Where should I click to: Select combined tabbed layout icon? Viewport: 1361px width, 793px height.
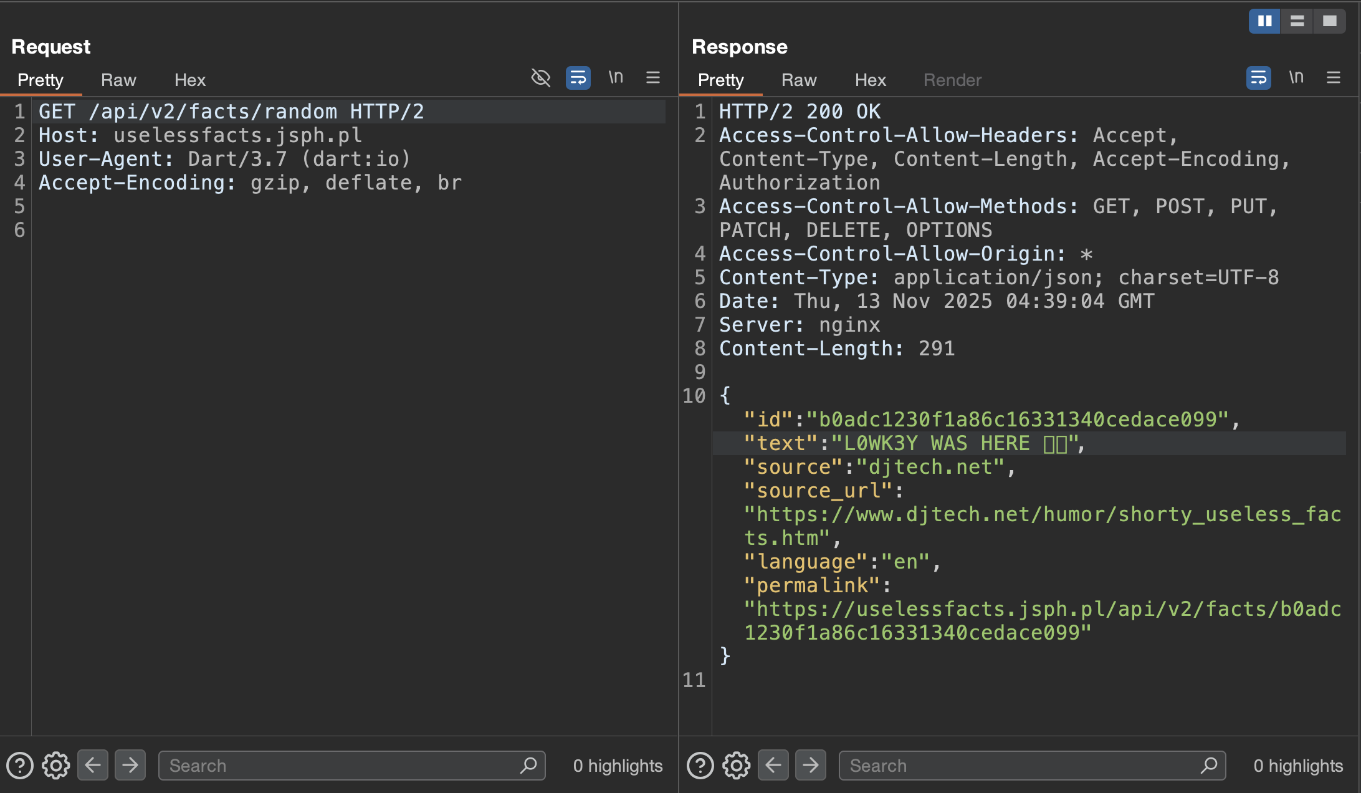coord(1330,21)
